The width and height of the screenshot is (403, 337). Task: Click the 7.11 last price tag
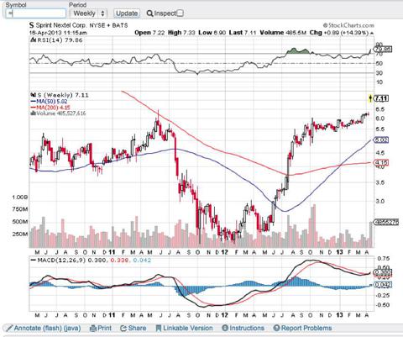coord(381,98)
